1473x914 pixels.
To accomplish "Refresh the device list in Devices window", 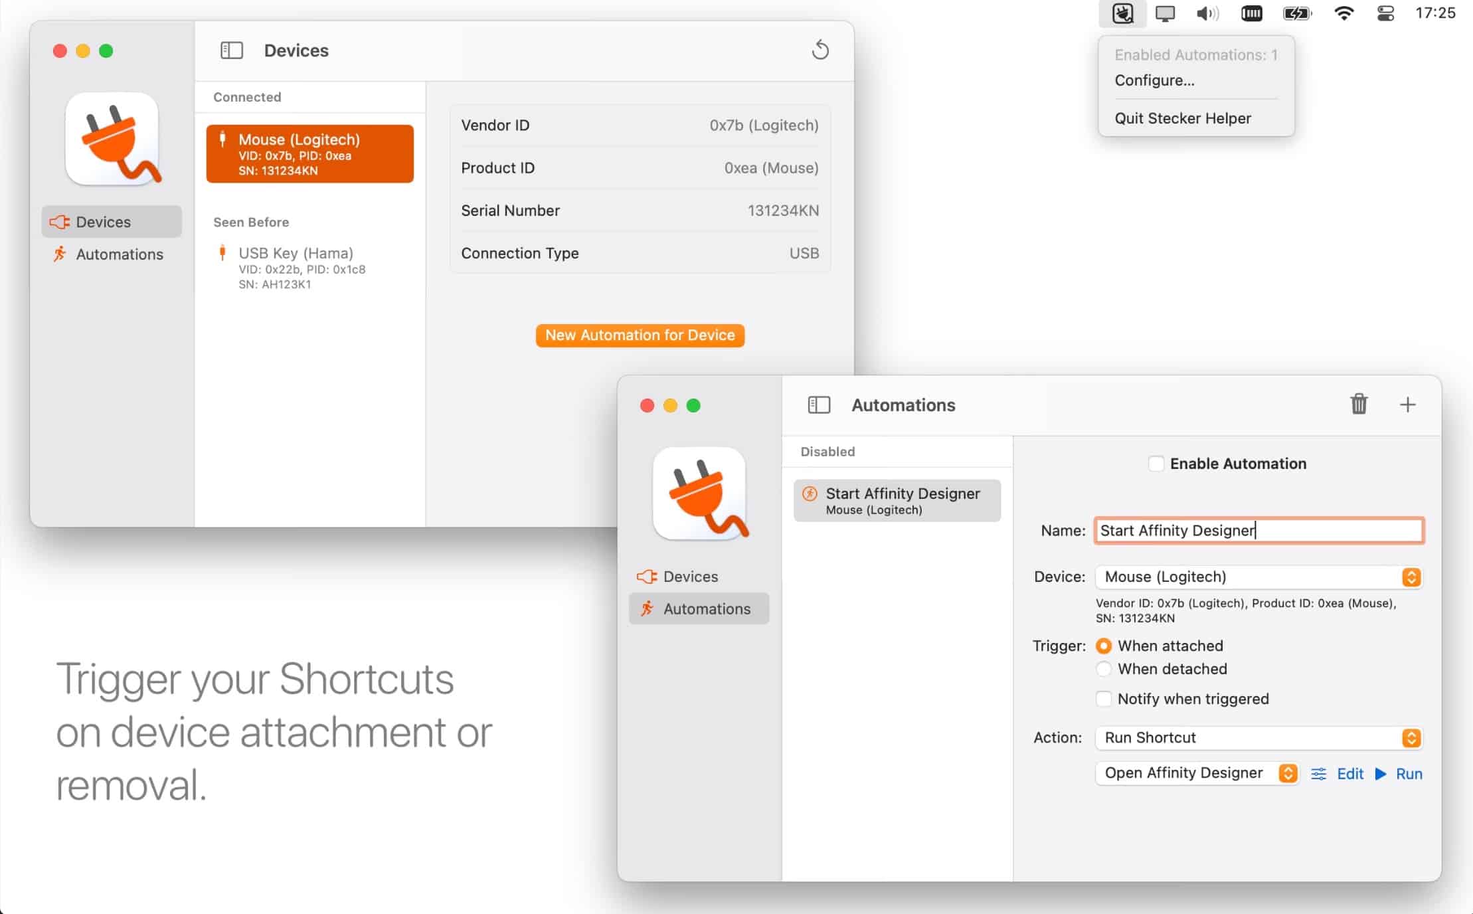I will point(821,50).
